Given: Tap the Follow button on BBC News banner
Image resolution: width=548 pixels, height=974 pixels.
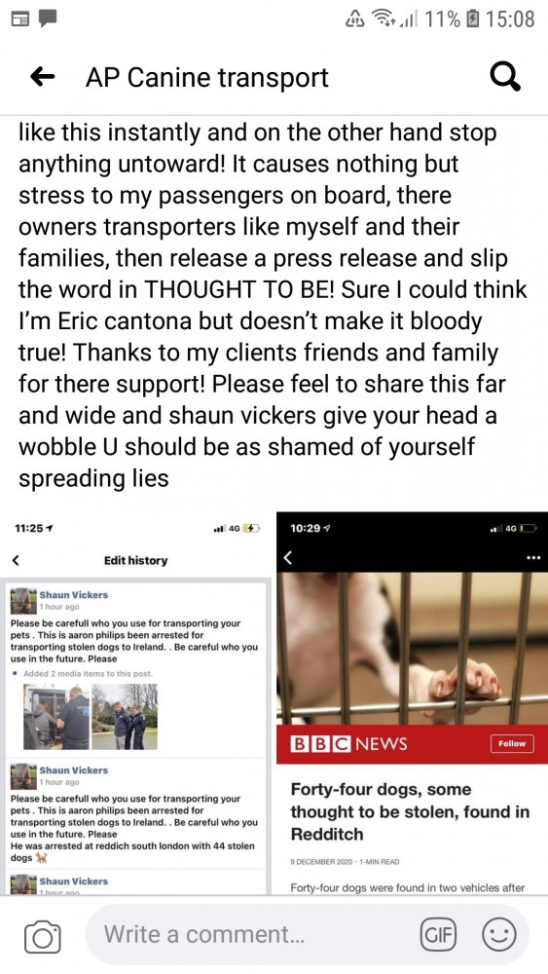Looking at the screenshot, I should point(512,743).
